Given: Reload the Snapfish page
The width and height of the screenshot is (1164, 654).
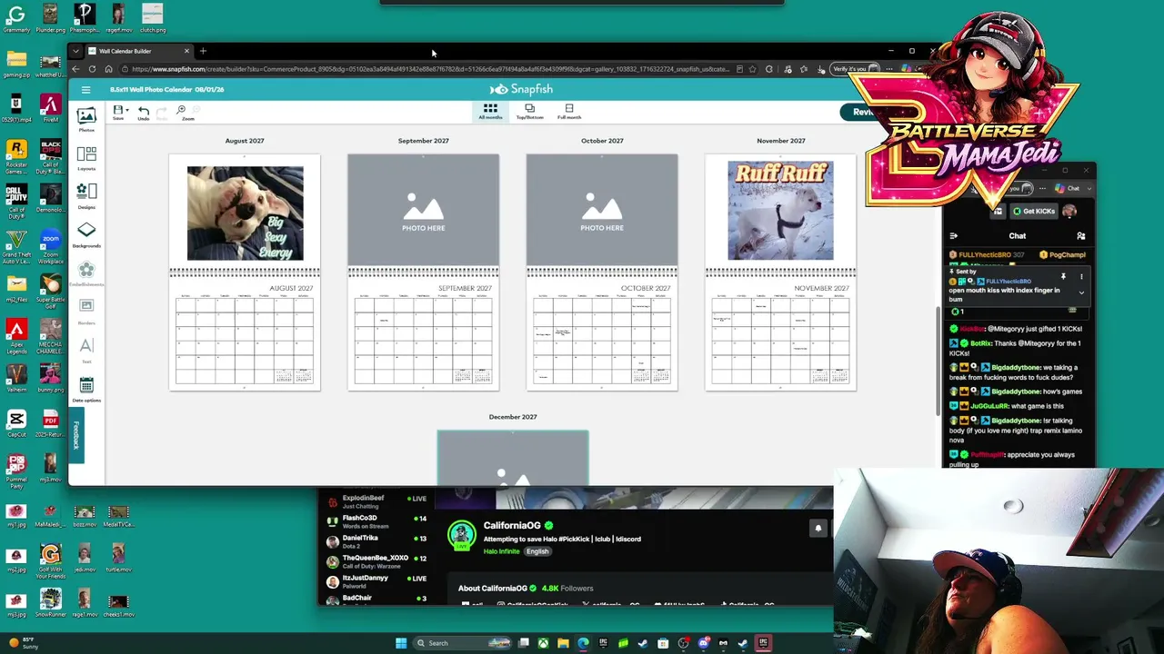Looking at the screenshot, I should click(x=92, y=69).
